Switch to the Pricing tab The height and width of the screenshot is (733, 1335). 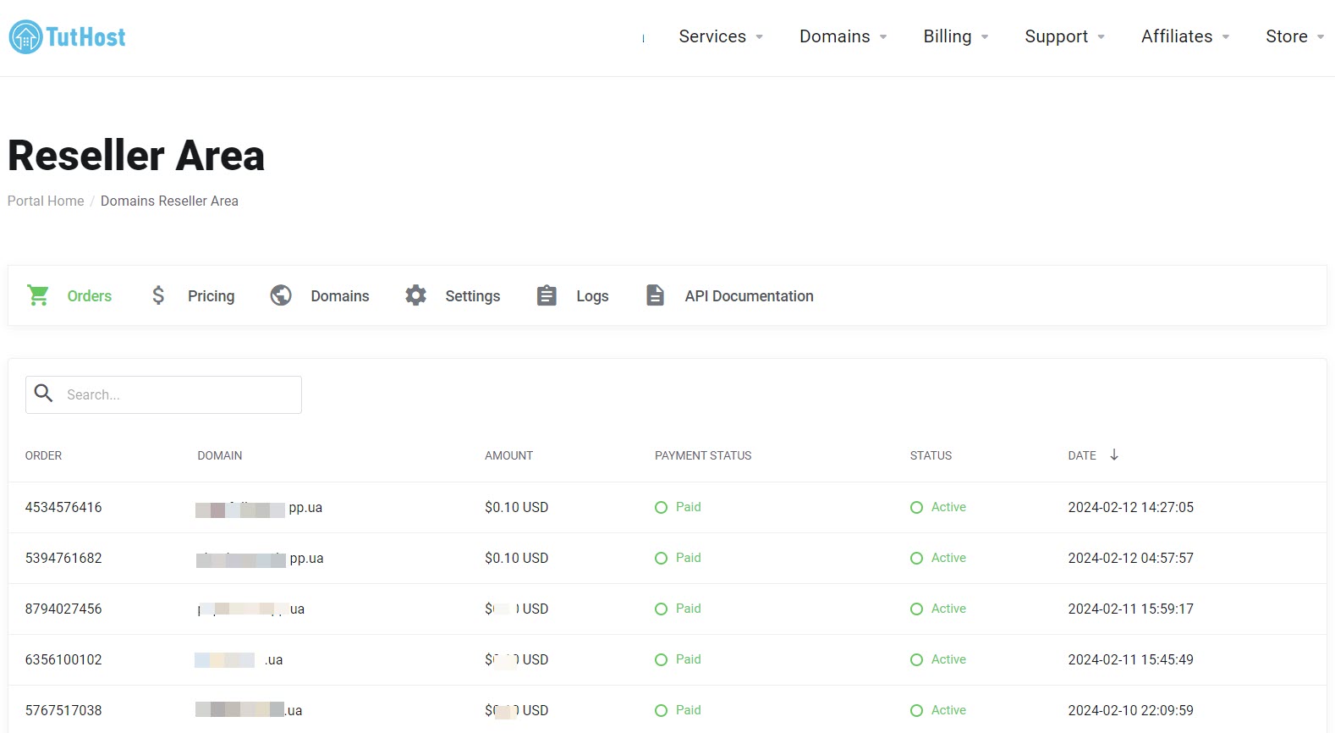211,295
